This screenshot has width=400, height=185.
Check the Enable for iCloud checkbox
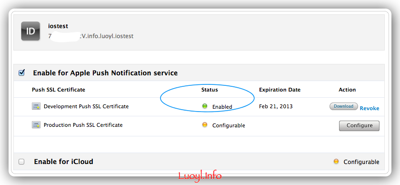[x=22, y=162]
